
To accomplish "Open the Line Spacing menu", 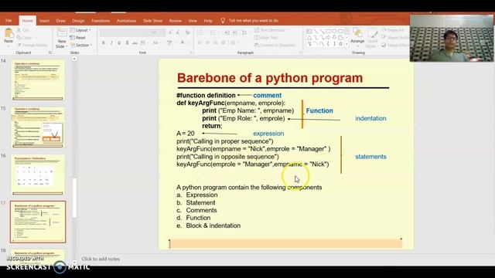I will click(244, 32).
